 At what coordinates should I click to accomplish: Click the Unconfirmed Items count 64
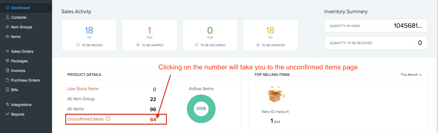pos(153,119)
